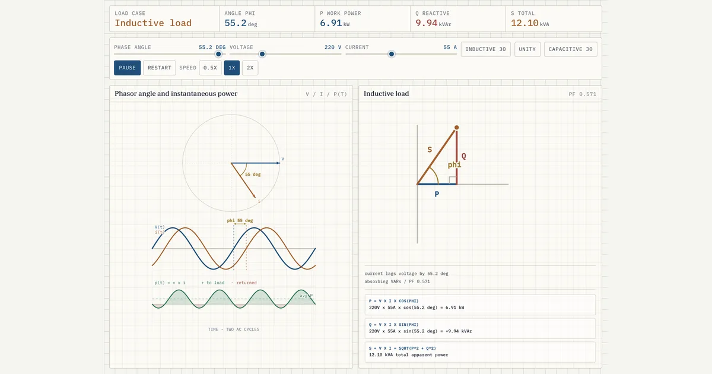Viewport: 712px width, 374px height.
Task: Click the V phasor arrow label
Action: pos(282,159)
